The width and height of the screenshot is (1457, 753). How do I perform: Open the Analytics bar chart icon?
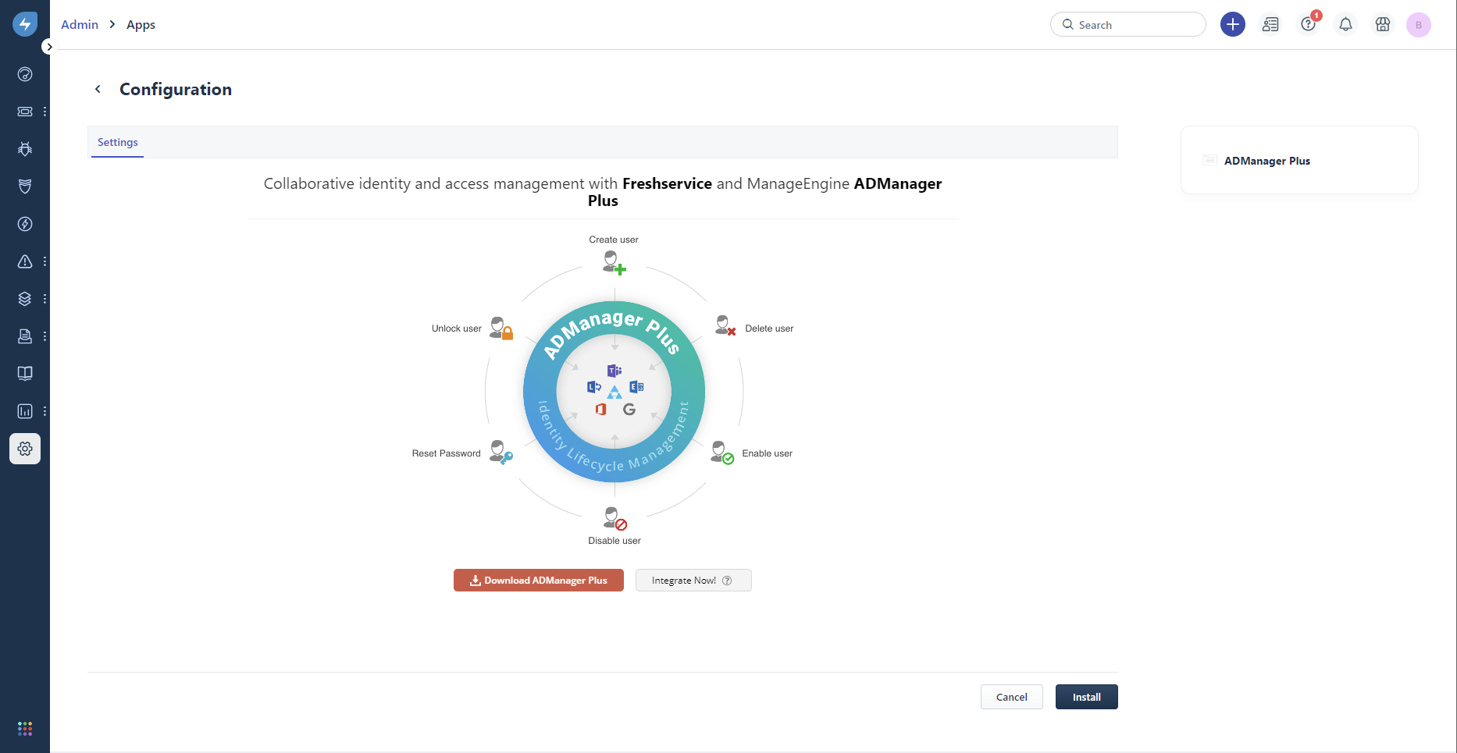tap(24, 410)
